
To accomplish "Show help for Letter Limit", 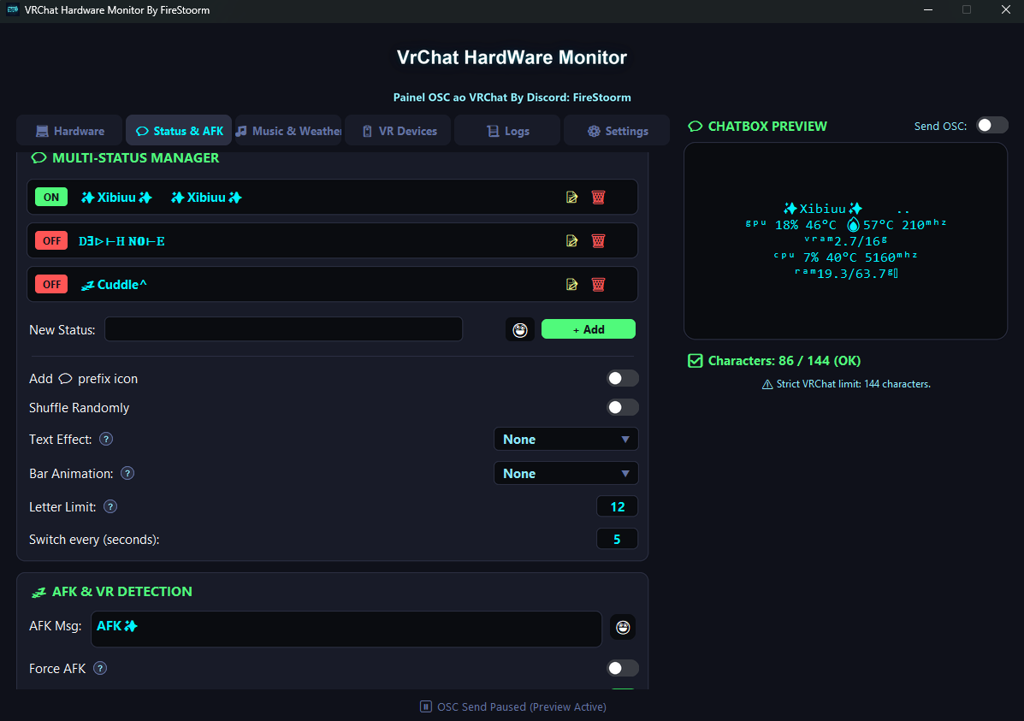I will coord(110,506).
